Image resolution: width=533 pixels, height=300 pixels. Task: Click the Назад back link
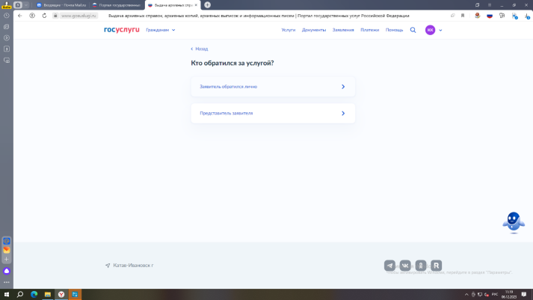click(x=200, y=49)
